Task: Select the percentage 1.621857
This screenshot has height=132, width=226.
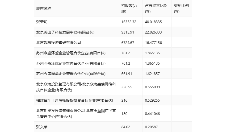Action: point(152,74)
